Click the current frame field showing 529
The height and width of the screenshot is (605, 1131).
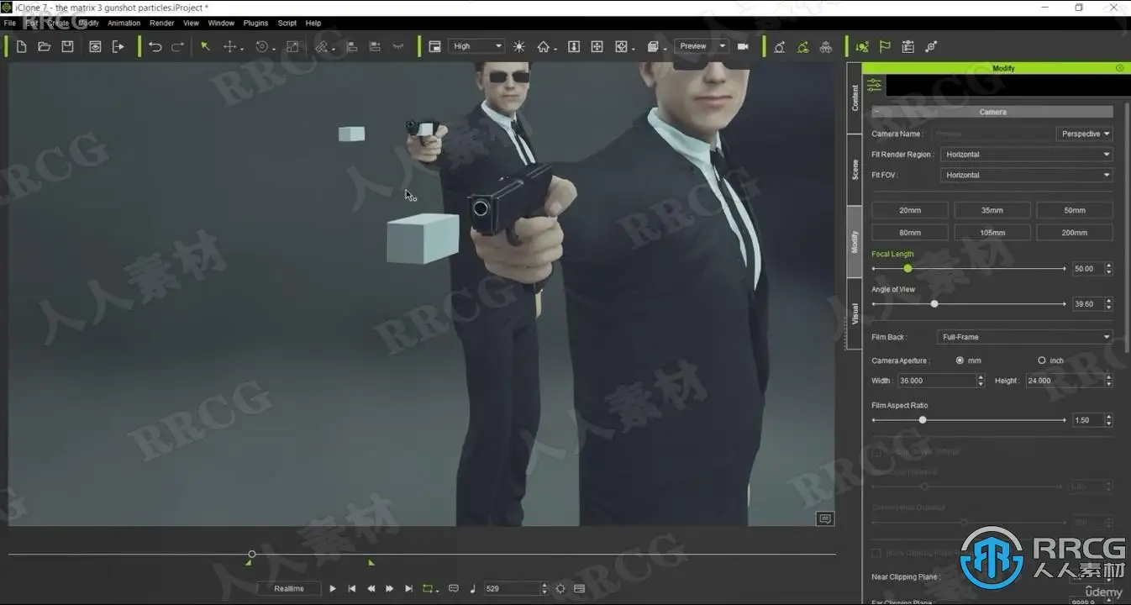click(x=512, y=589)
